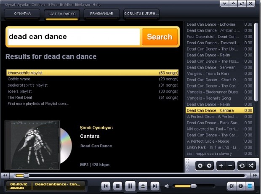Select Dead Can Dance - African J... track

click(x=219, y=30)
